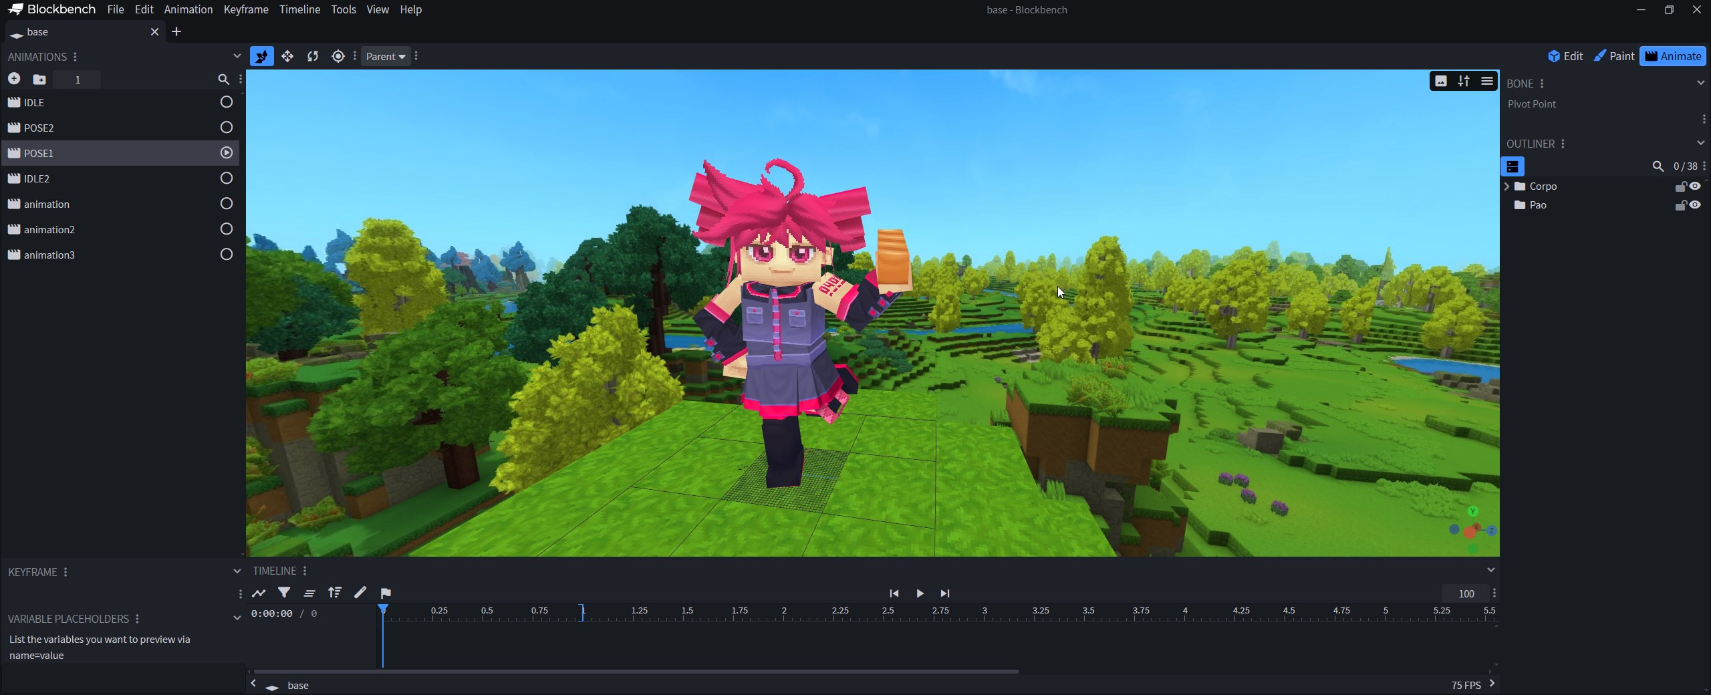Jump to timeline end
The width and height of the screenshot is (1711, 695).
point(945,593)
